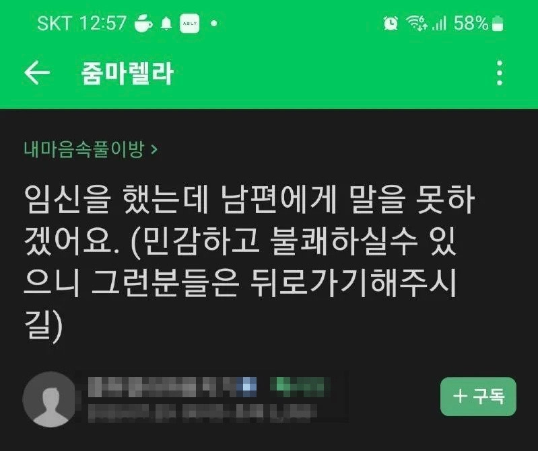Open the three-dot overflow menu
Image resolution: width=538 pixels, height=451 pixels.
click(x=500, y=73)
